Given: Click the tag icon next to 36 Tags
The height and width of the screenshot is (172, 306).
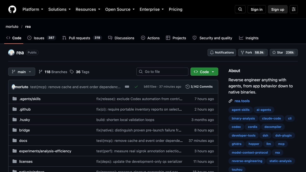Looking at the screenshot, I should pyautogui.click(x=72, y=72).
